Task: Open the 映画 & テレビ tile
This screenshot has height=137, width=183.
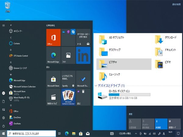Action: click(53, 97)
